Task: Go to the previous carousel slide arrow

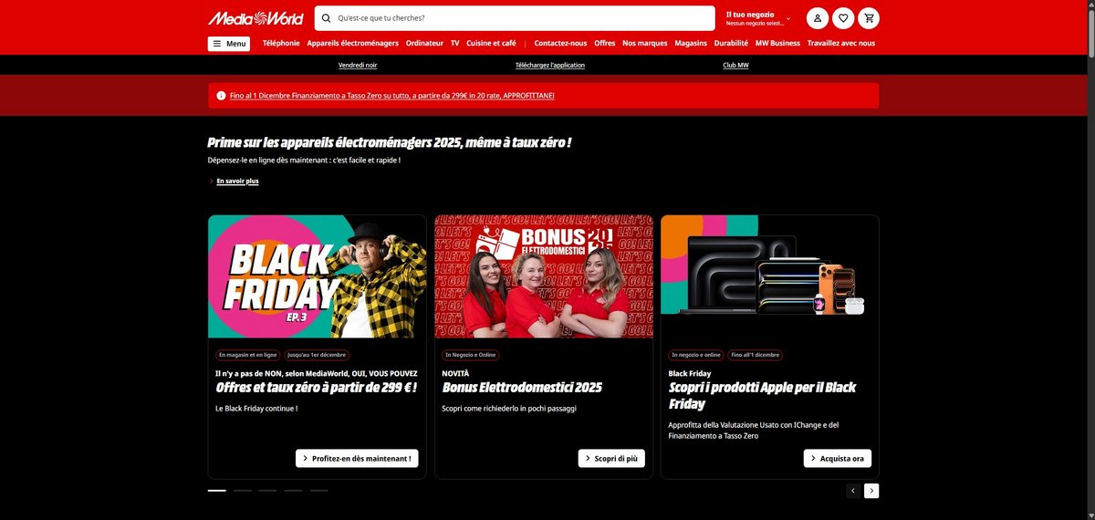Action: (x=853, y=491)
